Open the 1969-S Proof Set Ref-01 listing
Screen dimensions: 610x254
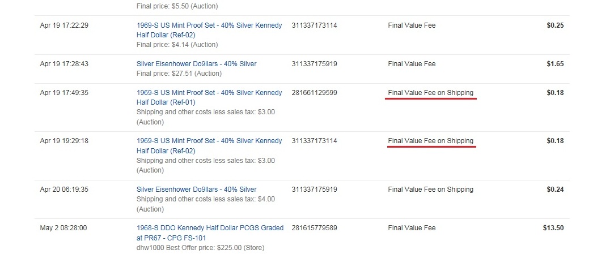click(209, 97)
